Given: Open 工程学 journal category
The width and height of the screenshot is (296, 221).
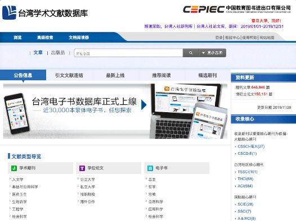Looking at the screenshot, I should click(17, 209).
